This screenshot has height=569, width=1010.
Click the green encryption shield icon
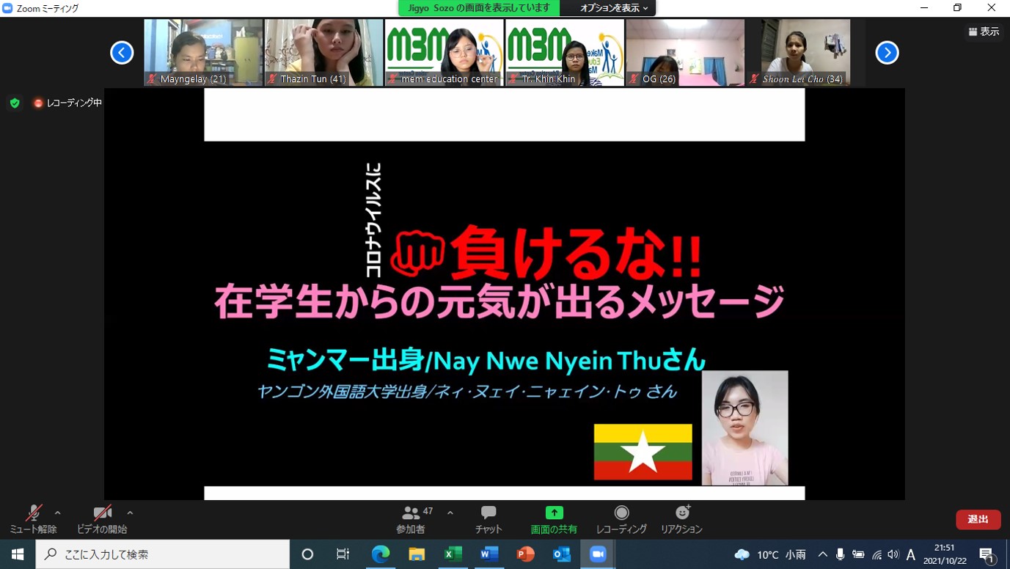(15, 103)
